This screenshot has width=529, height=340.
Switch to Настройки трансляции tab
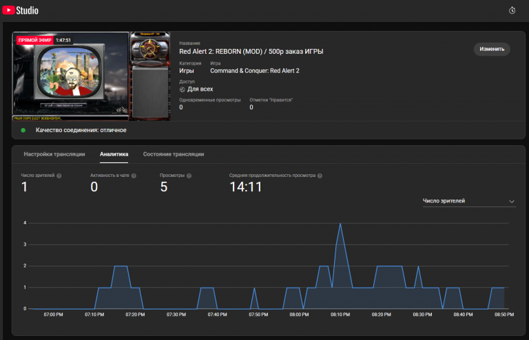pos(54,154)
